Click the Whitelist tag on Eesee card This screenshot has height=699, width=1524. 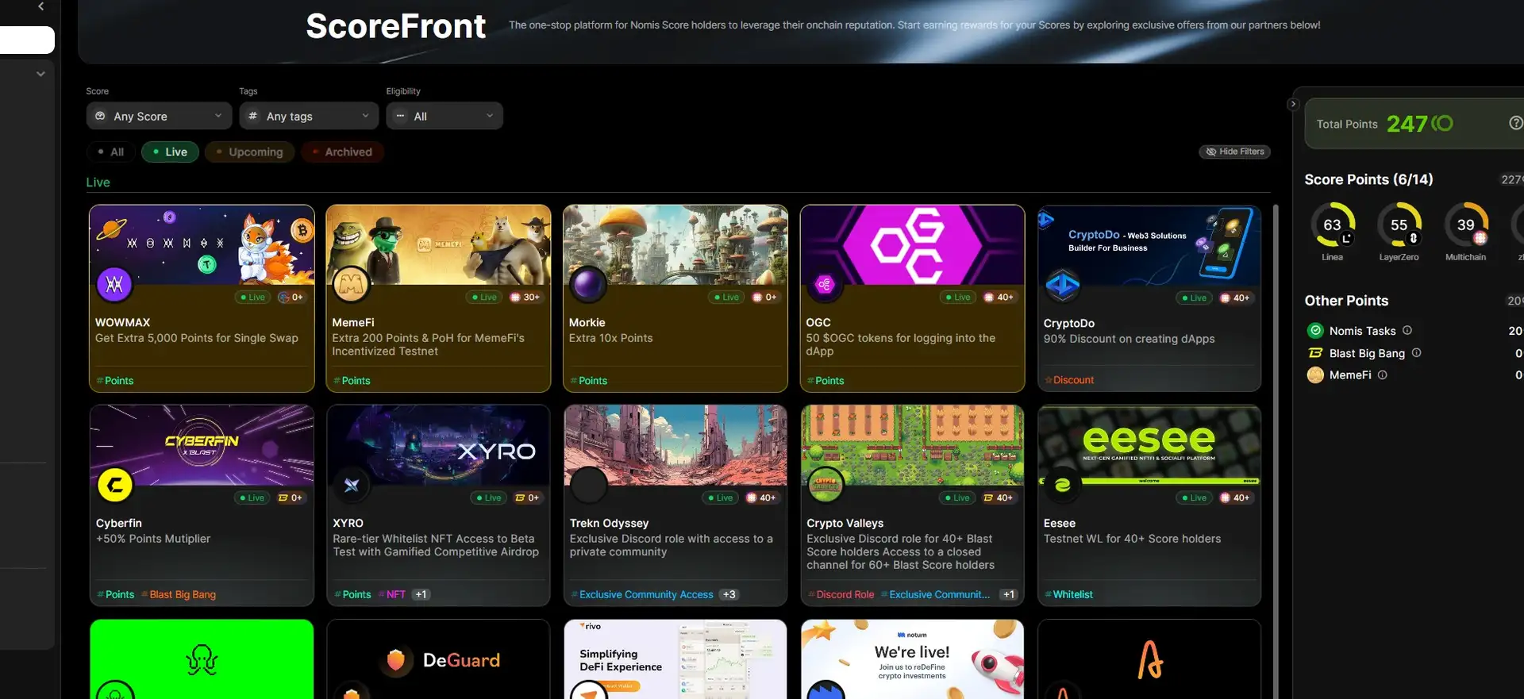click(1072, 595)
